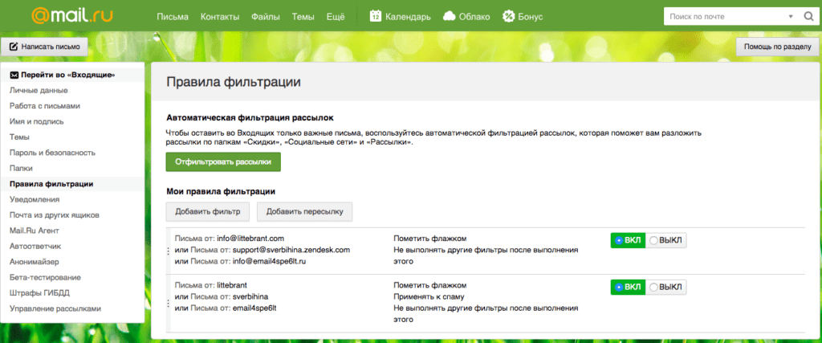Click drag handle of first filter rule
The image size is (822, 343).
coord(168,251)
